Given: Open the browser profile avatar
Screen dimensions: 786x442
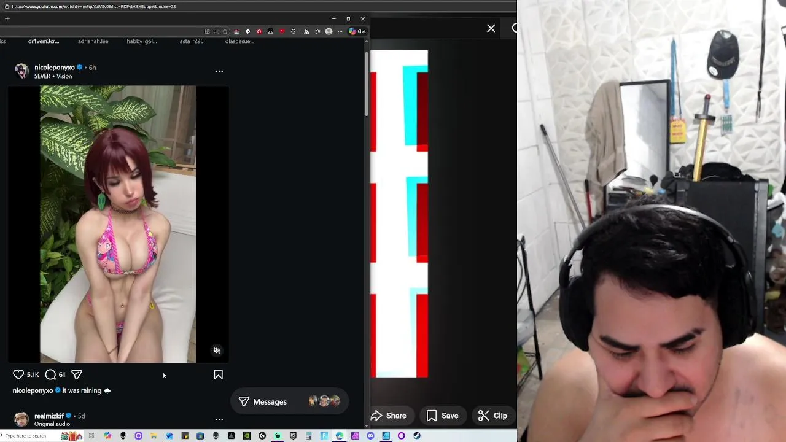Looking at the screenshot, I should [x=329, y=31].
